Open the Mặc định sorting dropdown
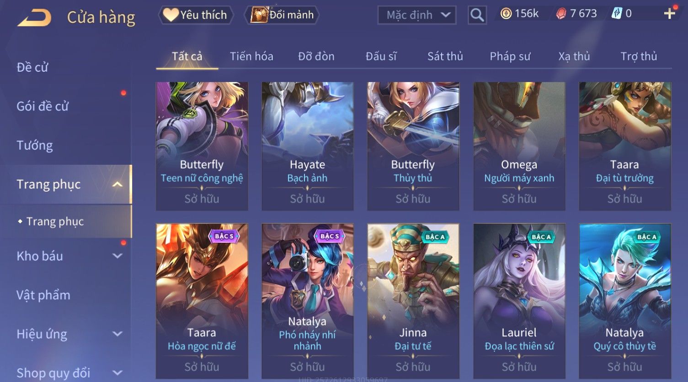 [x=417, y=15]
